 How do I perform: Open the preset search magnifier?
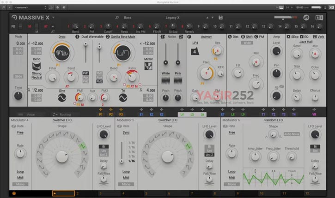click(117, 18)
